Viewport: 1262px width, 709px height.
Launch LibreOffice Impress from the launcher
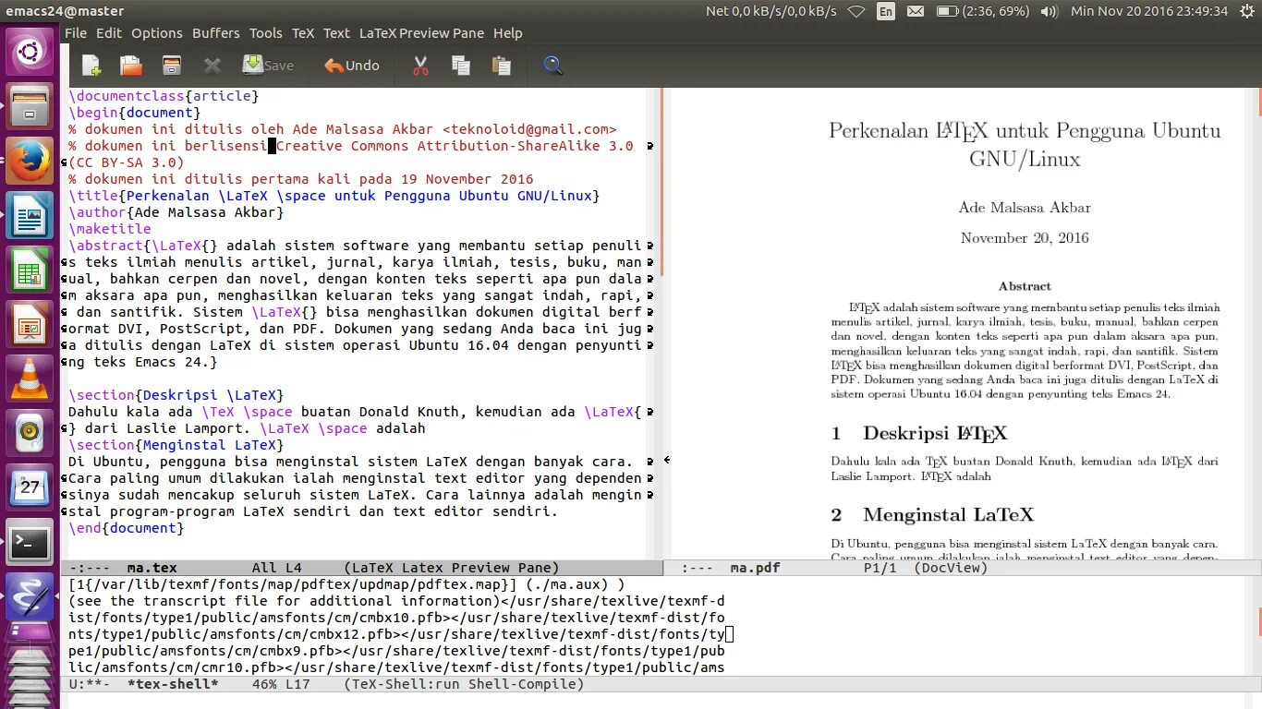tap(30, 325)
